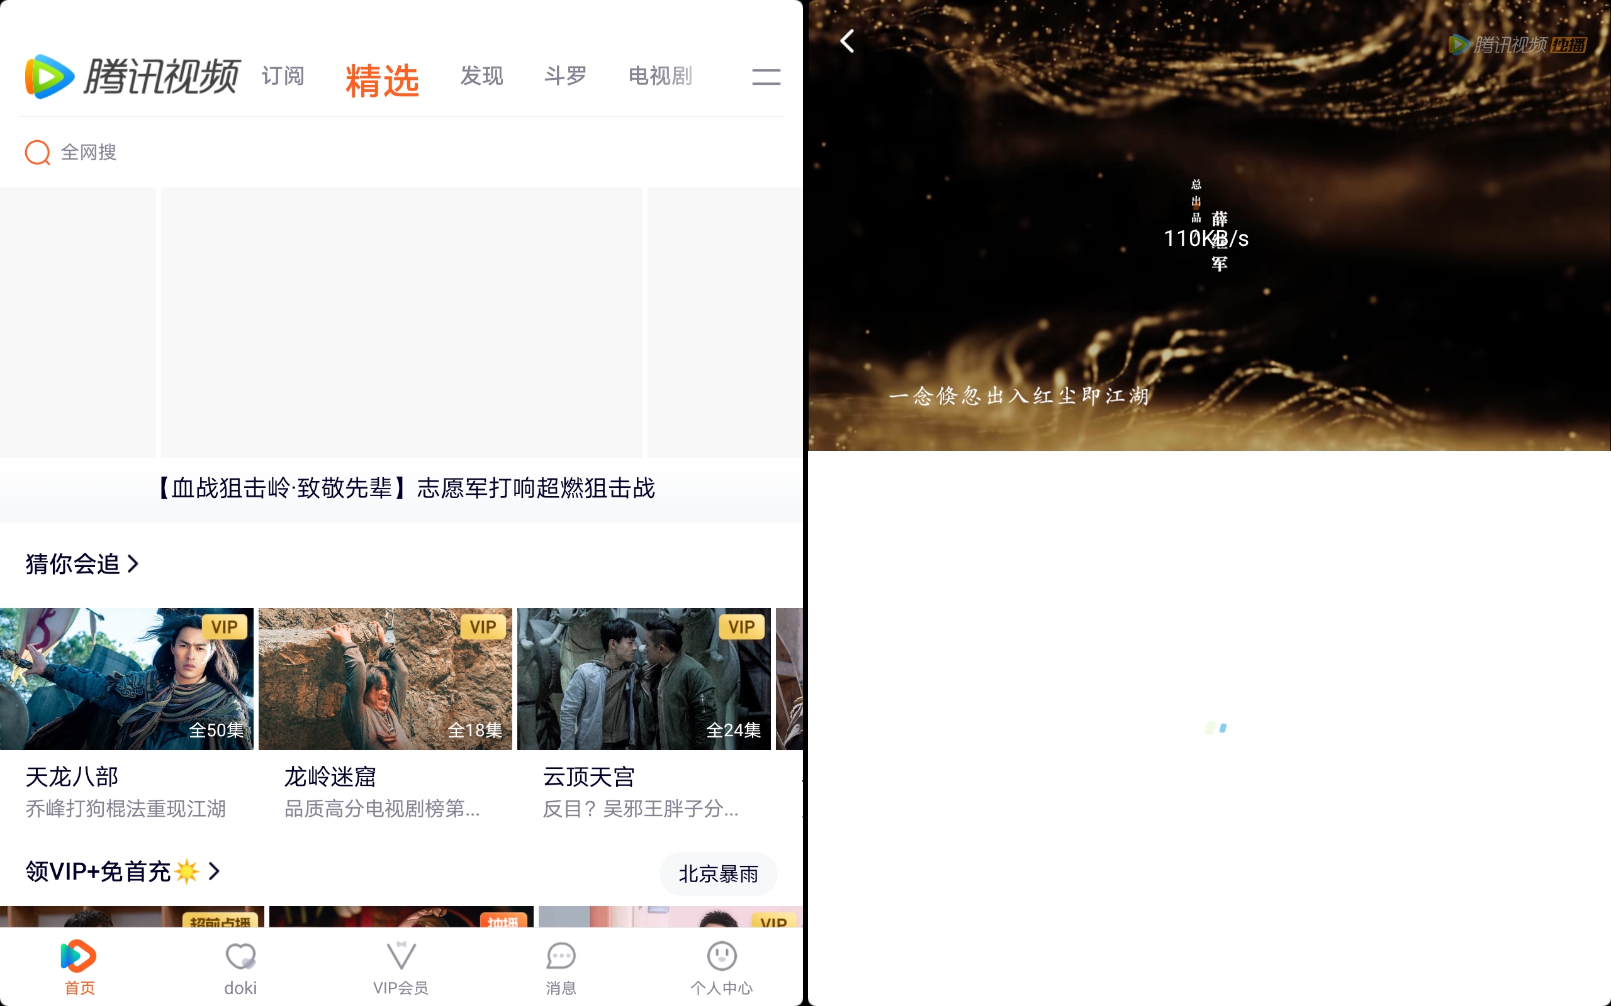
Task: Switch to the 订阅 tab
Action: (283, 77)
